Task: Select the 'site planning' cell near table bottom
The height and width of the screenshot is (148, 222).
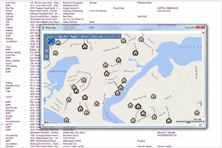Action: click(11, 135)
